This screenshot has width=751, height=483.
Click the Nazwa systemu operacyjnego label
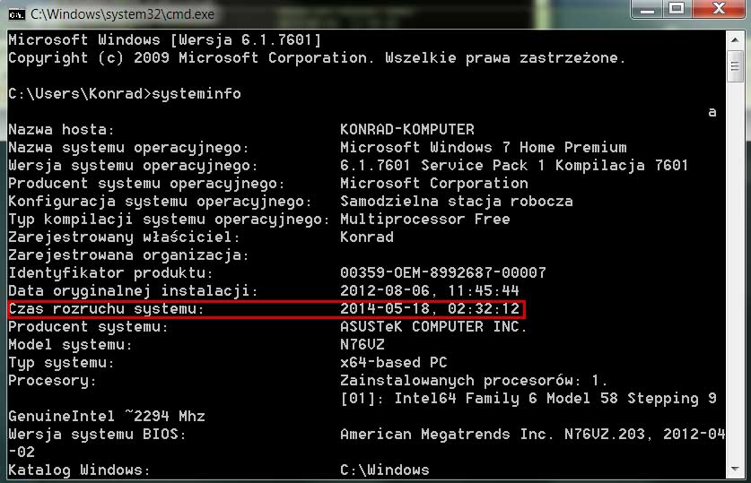click(x=128, y=148)
